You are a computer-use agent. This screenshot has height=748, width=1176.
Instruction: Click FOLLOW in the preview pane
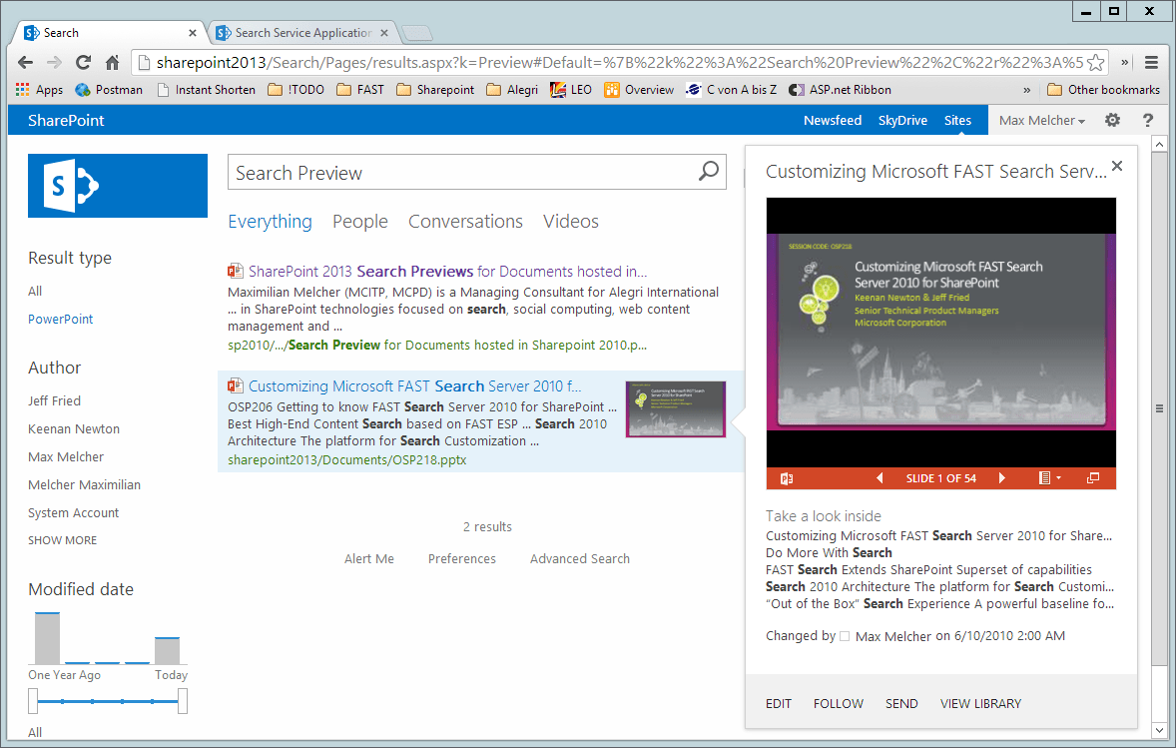(838, 703)
